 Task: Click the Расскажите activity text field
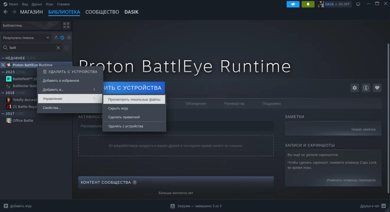pyautogui.click(x=176, y=126)
